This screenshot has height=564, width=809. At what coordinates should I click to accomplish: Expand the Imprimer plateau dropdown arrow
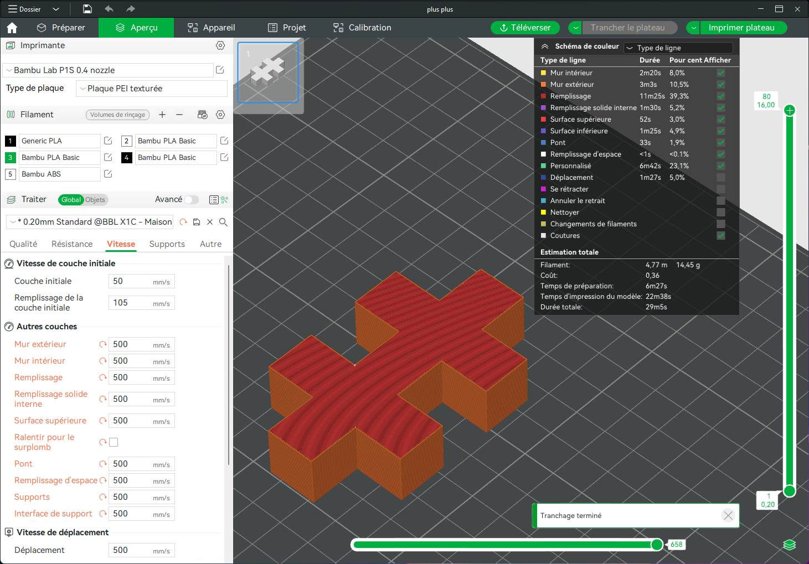[x=694, y=28]
